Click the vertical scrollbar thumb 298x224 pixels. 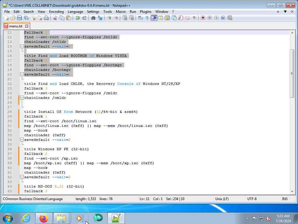coord(292,73)
